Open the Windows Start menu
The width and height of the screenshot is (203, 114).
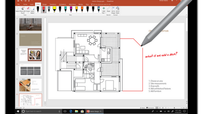[18, 111]
